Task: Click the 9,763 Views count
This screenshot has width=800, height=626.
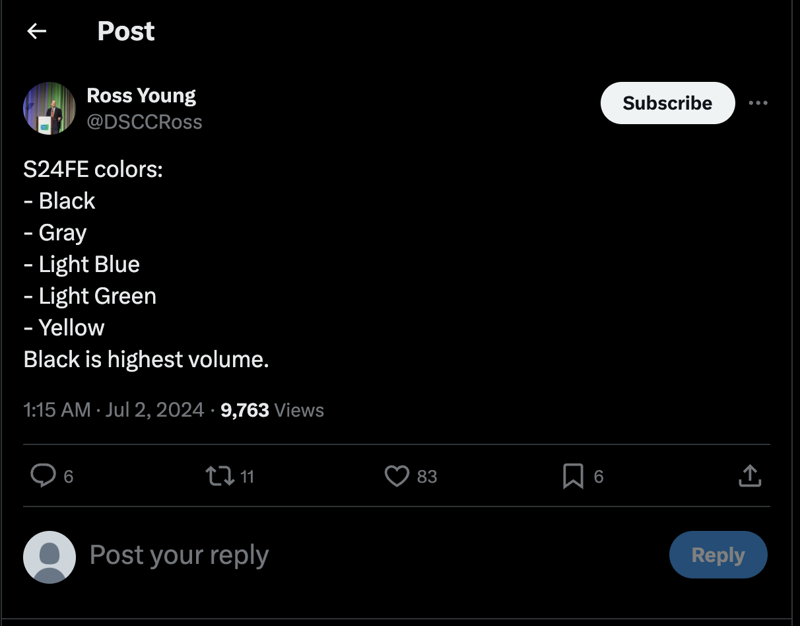Action: coord(272,410)
